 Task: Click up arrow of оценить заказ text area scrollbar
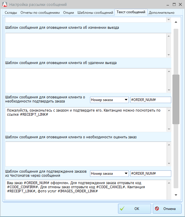pos(169,145)
